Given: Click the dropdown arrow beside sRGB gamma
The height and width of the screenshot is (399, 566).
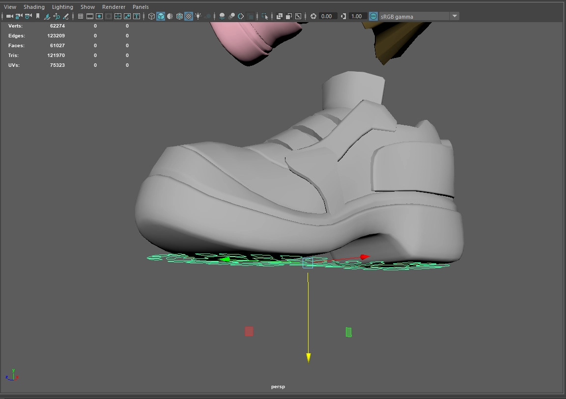Looking at the screenshot, I should click(x=454, y=16).
